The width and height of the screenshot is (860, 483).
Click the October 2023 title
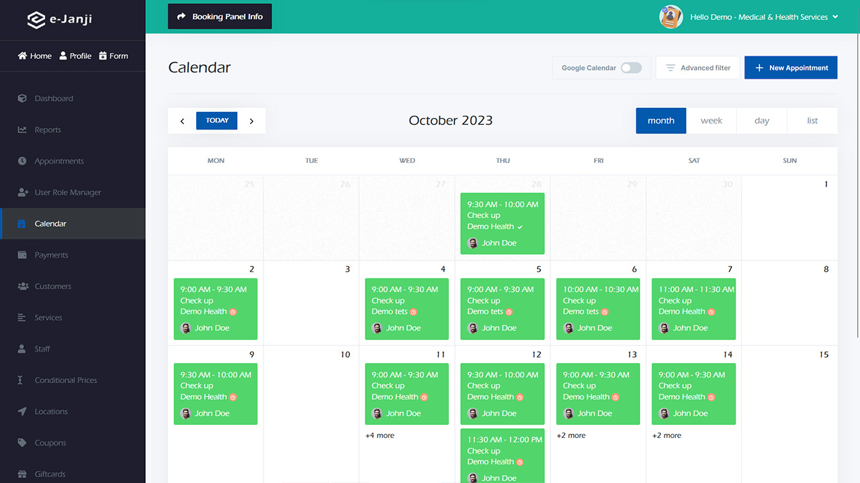(451, 121)
